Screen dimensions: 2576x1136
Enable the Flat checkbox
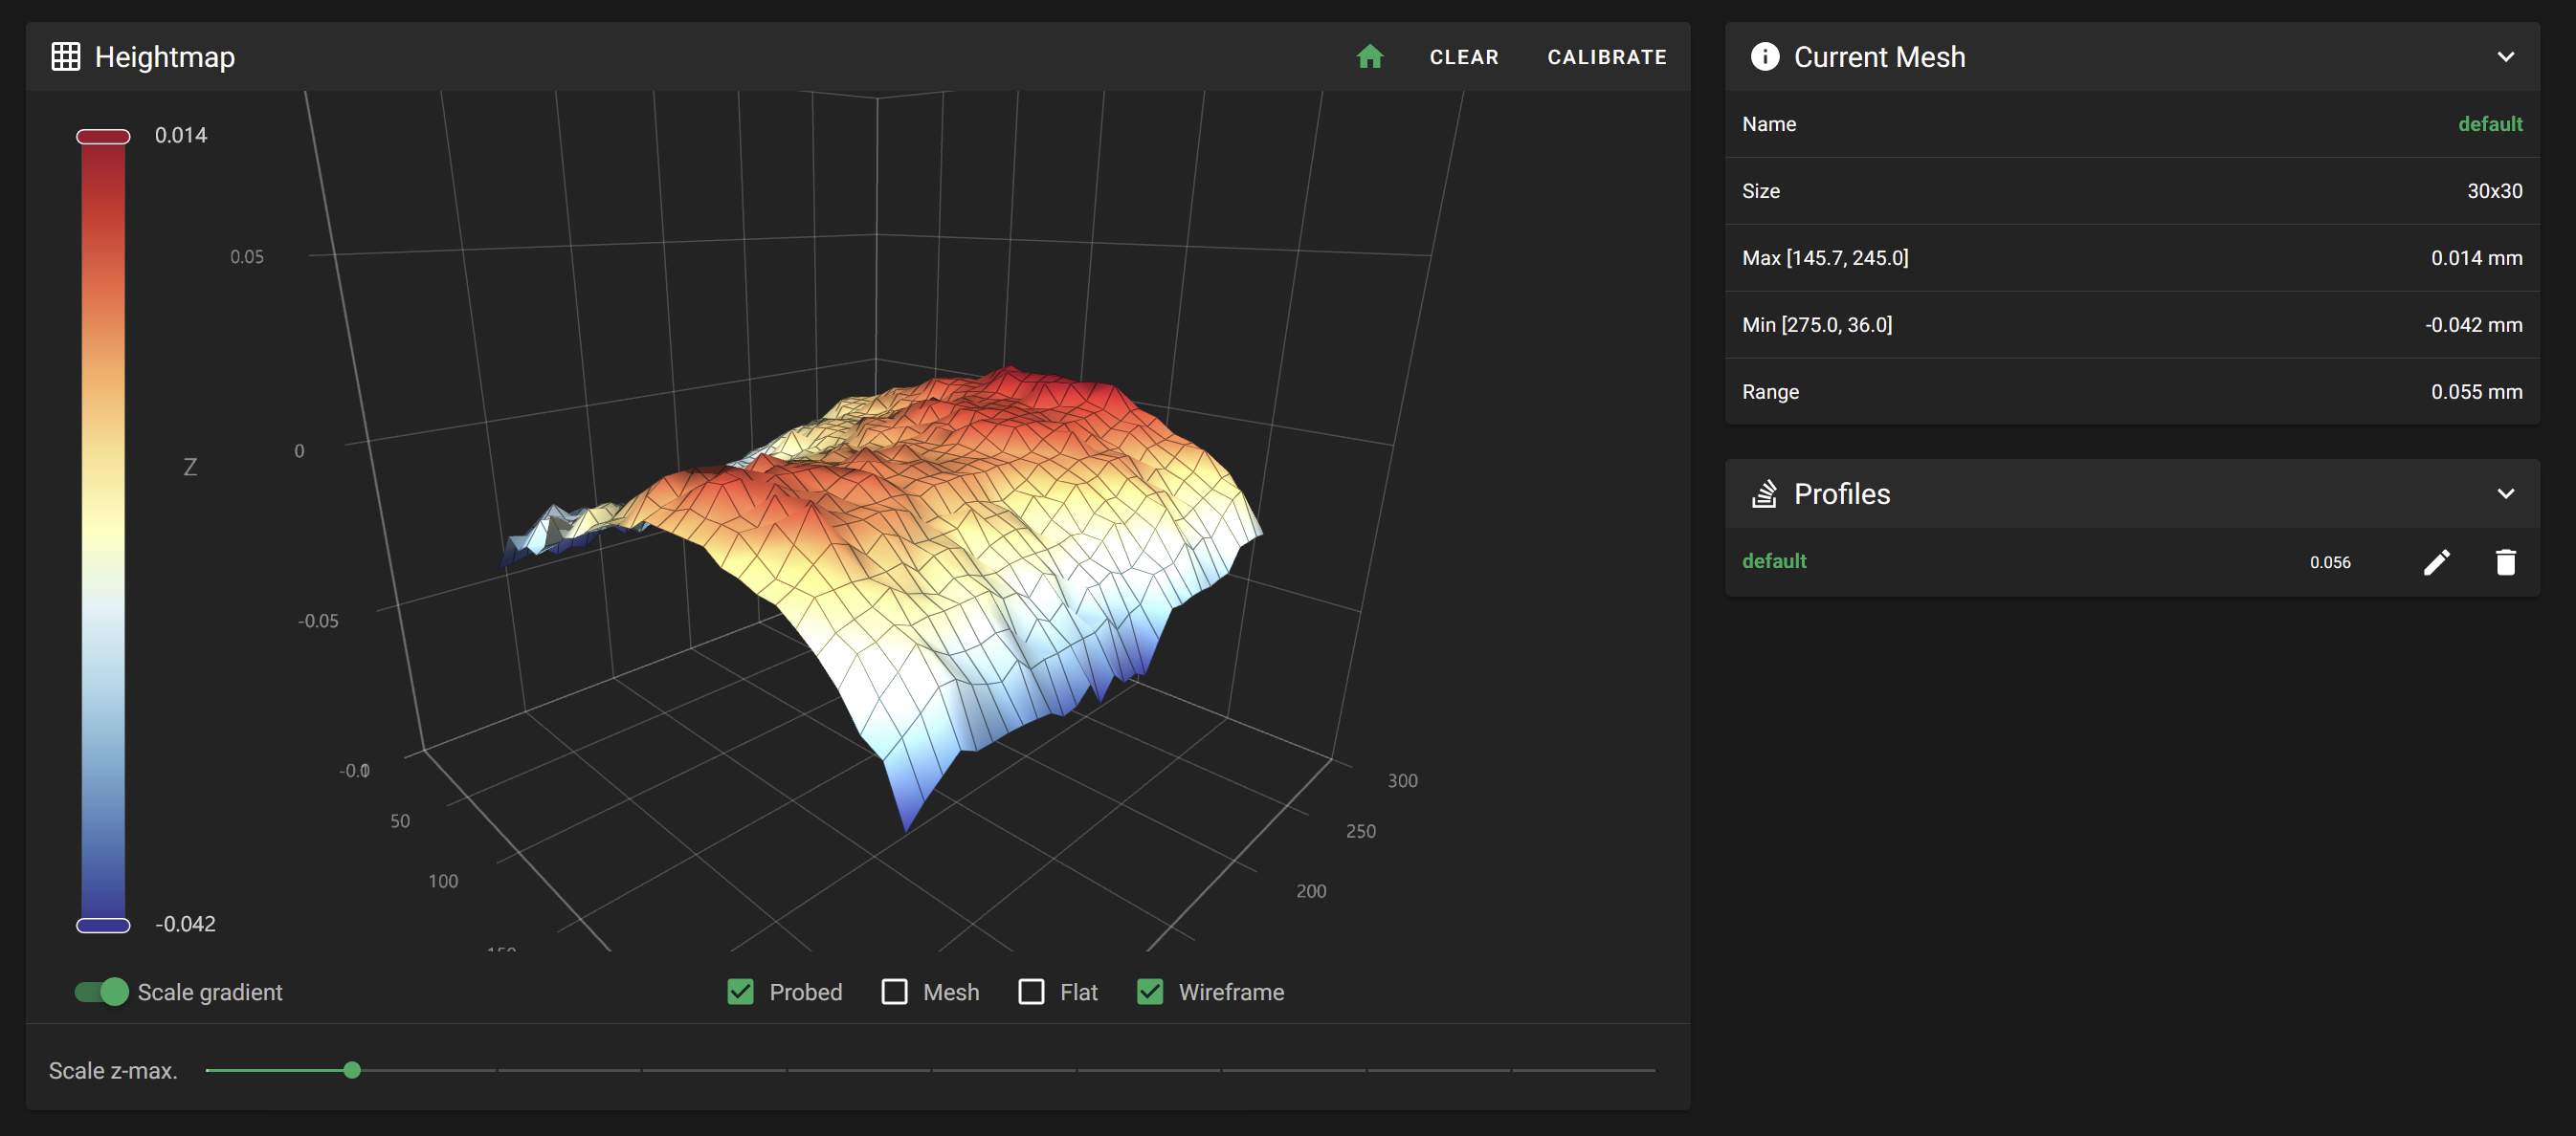(1031, 991)
